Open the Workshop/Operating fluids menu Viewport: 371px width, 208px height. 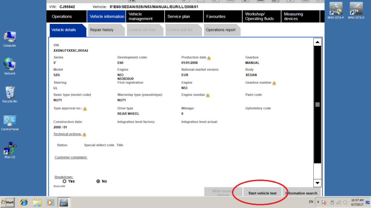pyautogui.click(x=262, y=17)
